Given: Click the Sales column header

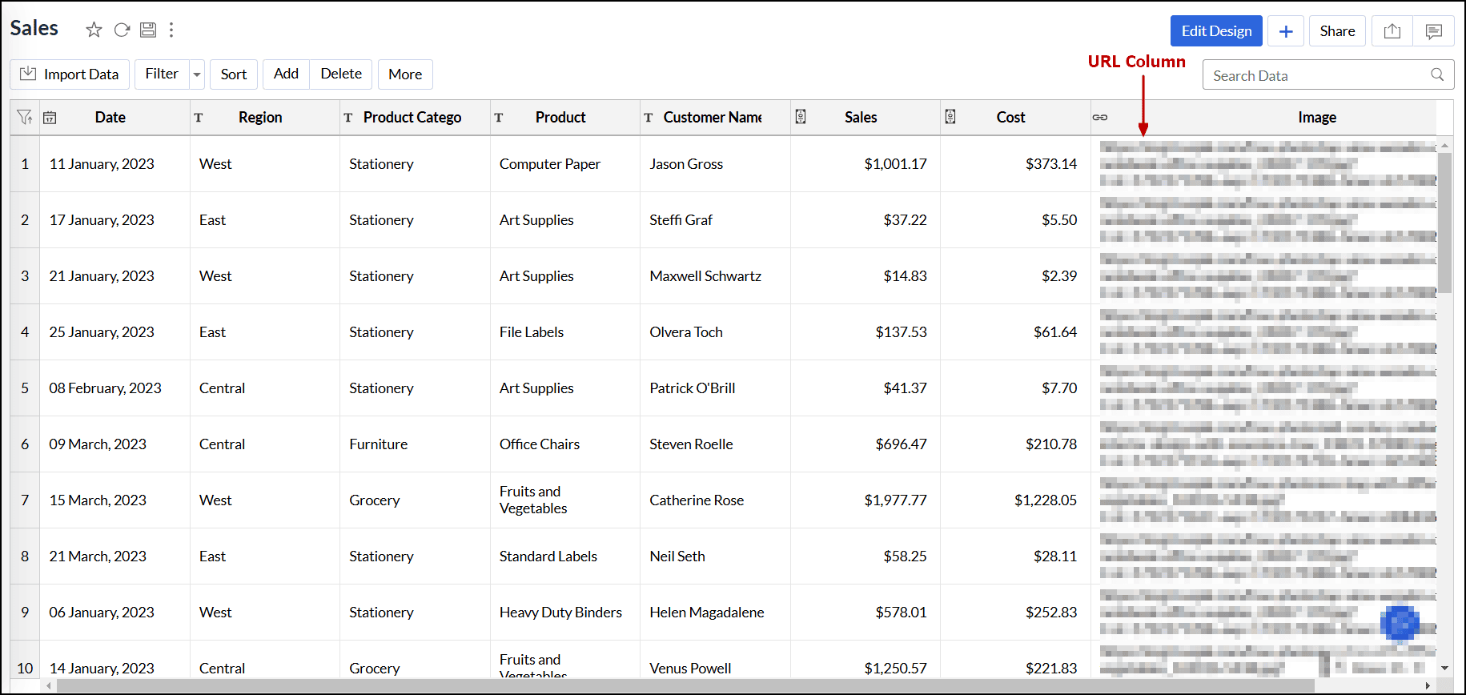Looking at the screenshot, I should [861, 118].
